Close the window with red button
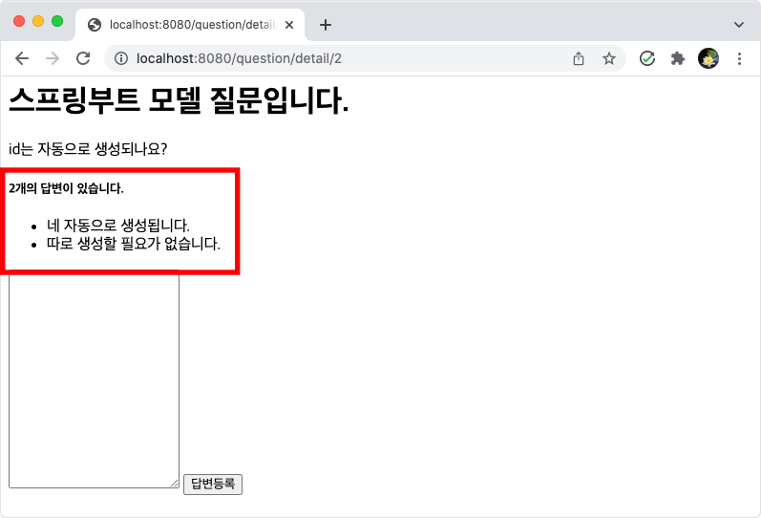The image size is (761, 518). coord(19,21)
